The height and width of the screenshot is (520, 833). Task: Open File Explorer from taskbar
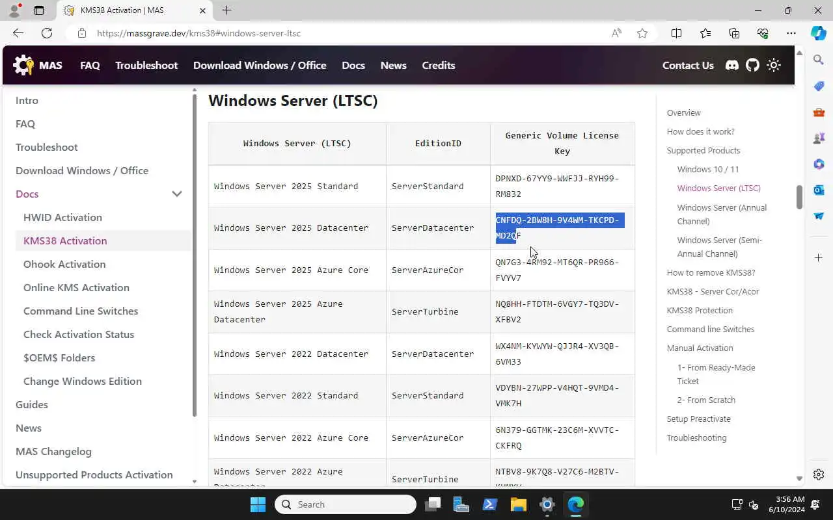[x=518, y=504]
